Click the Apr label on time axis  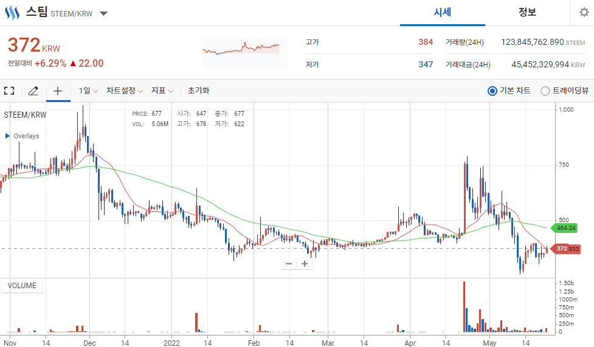(410, 343)
